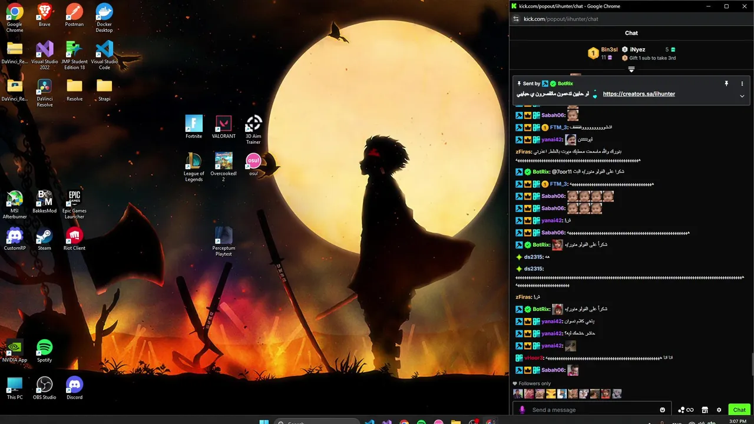Click BotRix name in pinned message

(x=565, y=84)
